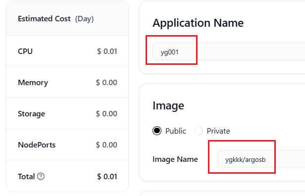Viewport: 305px width, 196px height.
Task: Click the Memory cost value
Action: (106, 83)
